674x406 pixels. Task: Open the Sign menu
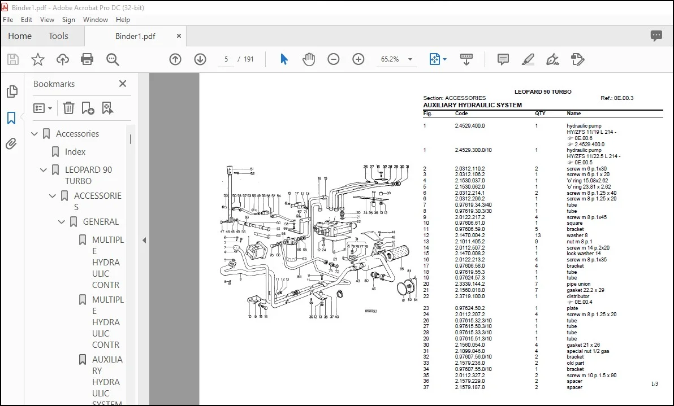(x=68, y=20)
